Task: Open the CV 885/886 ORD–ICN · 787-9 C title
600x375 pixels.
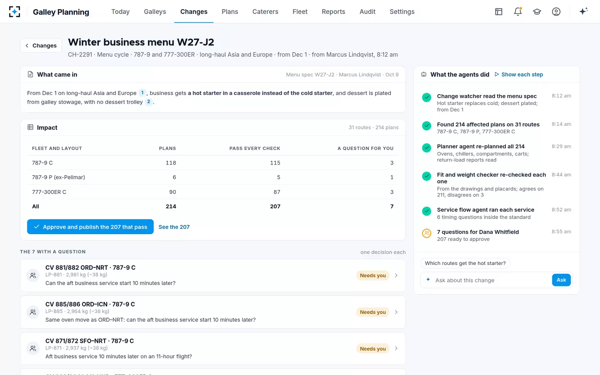Action: point(90,304)
